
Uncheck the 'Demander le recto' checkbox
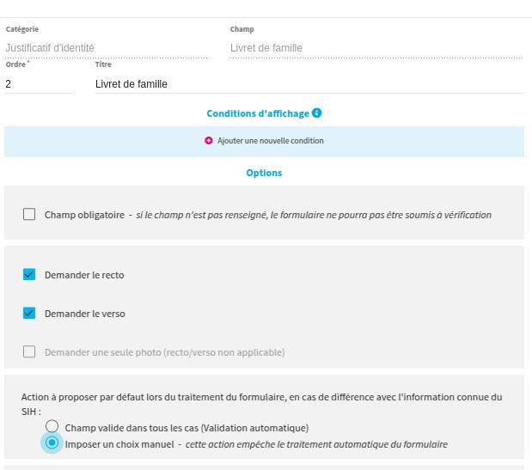[x=29, y=275]
